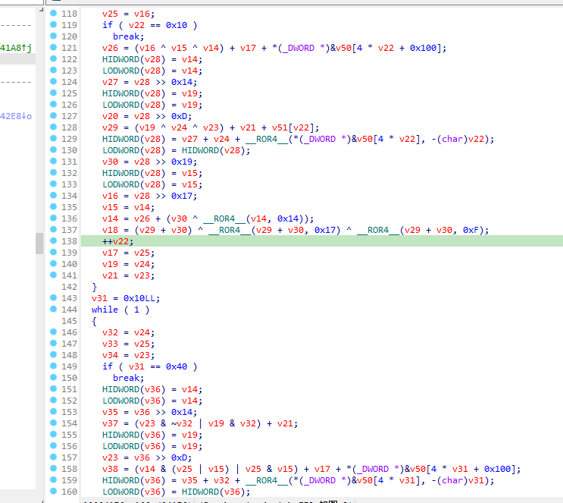The image size is (563, 503).
Task: Click 'v23 = v36 >> 0xD;' line
Action: (147, 457)
